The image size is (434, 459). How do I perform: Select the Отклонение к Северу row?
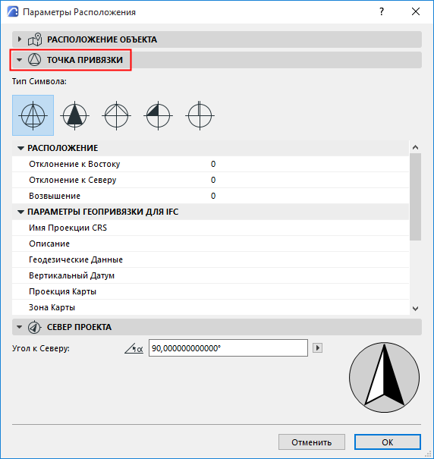click(211, 180)
